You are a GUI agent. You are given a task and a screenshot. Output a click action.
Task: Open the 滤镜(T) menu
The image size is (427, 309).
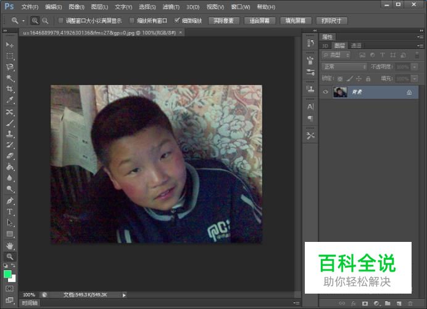pos(171,7)
